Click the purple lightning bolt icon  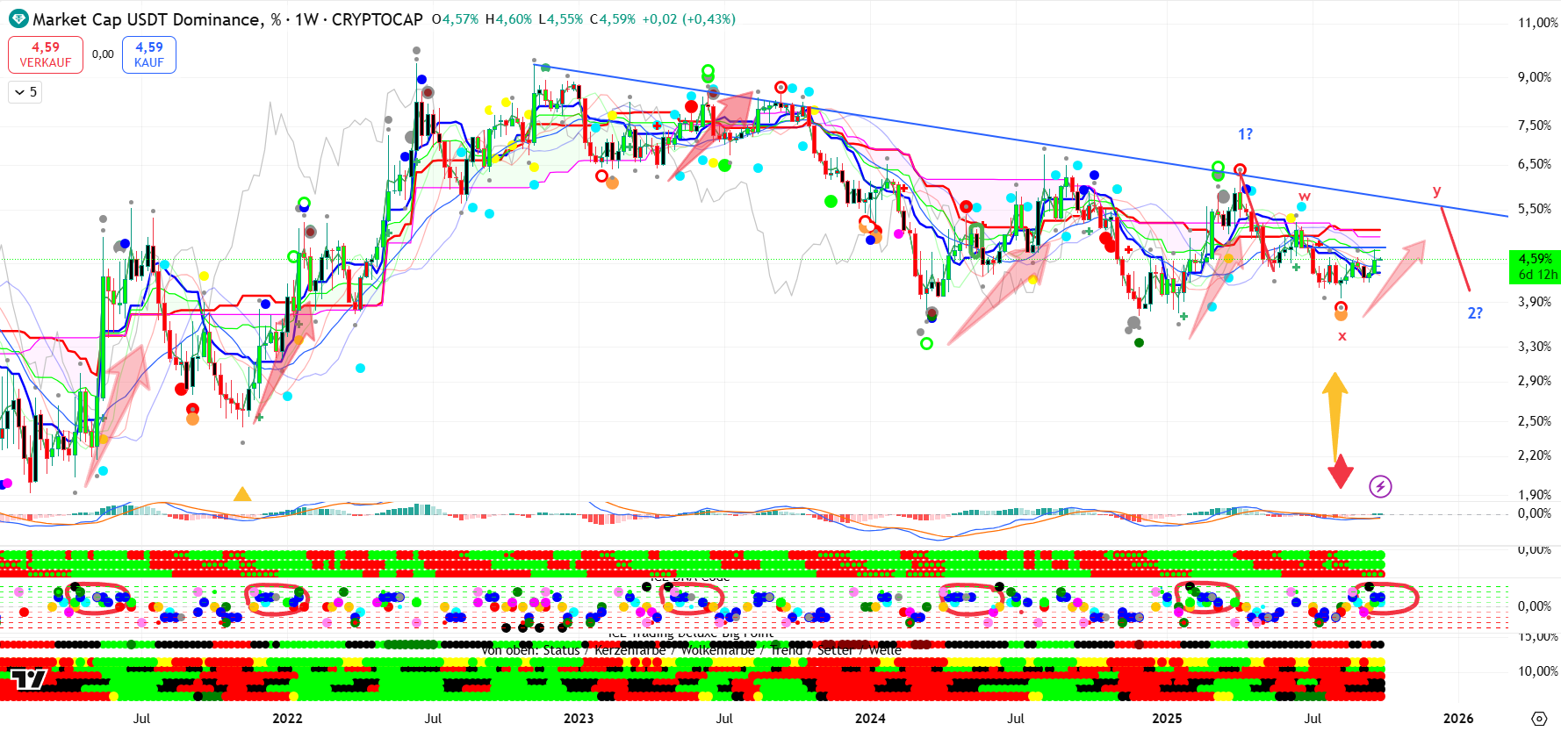tap(1380, 486)
